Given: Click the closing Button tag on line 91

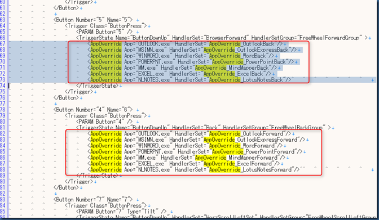Looking at the screenshot, I should (x=66, y=188).
